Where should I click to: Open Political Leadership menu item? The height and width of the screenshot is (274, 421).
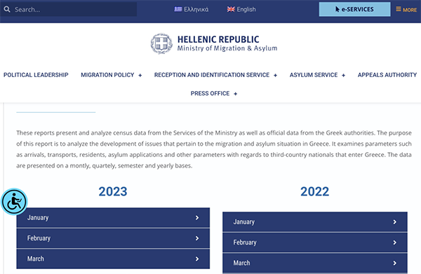(36, 75)
